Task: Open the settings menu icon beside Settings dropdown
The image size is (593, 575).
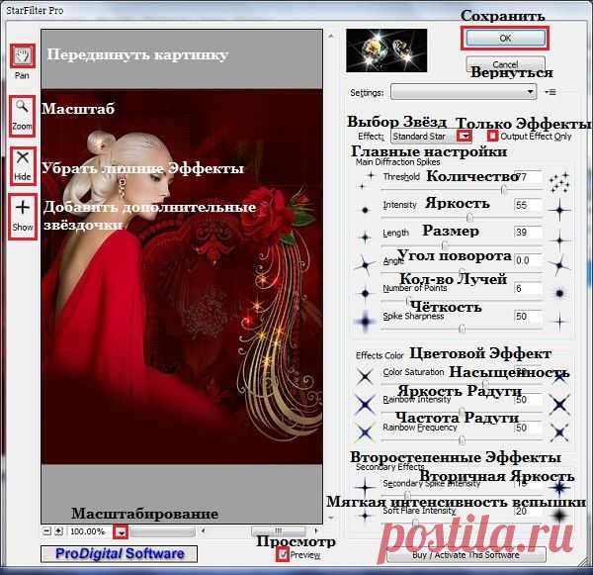Action: click(x=551, y=92)
